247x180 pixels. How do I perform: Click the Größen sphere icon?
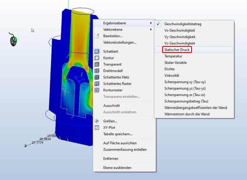(x=97, y=121)
